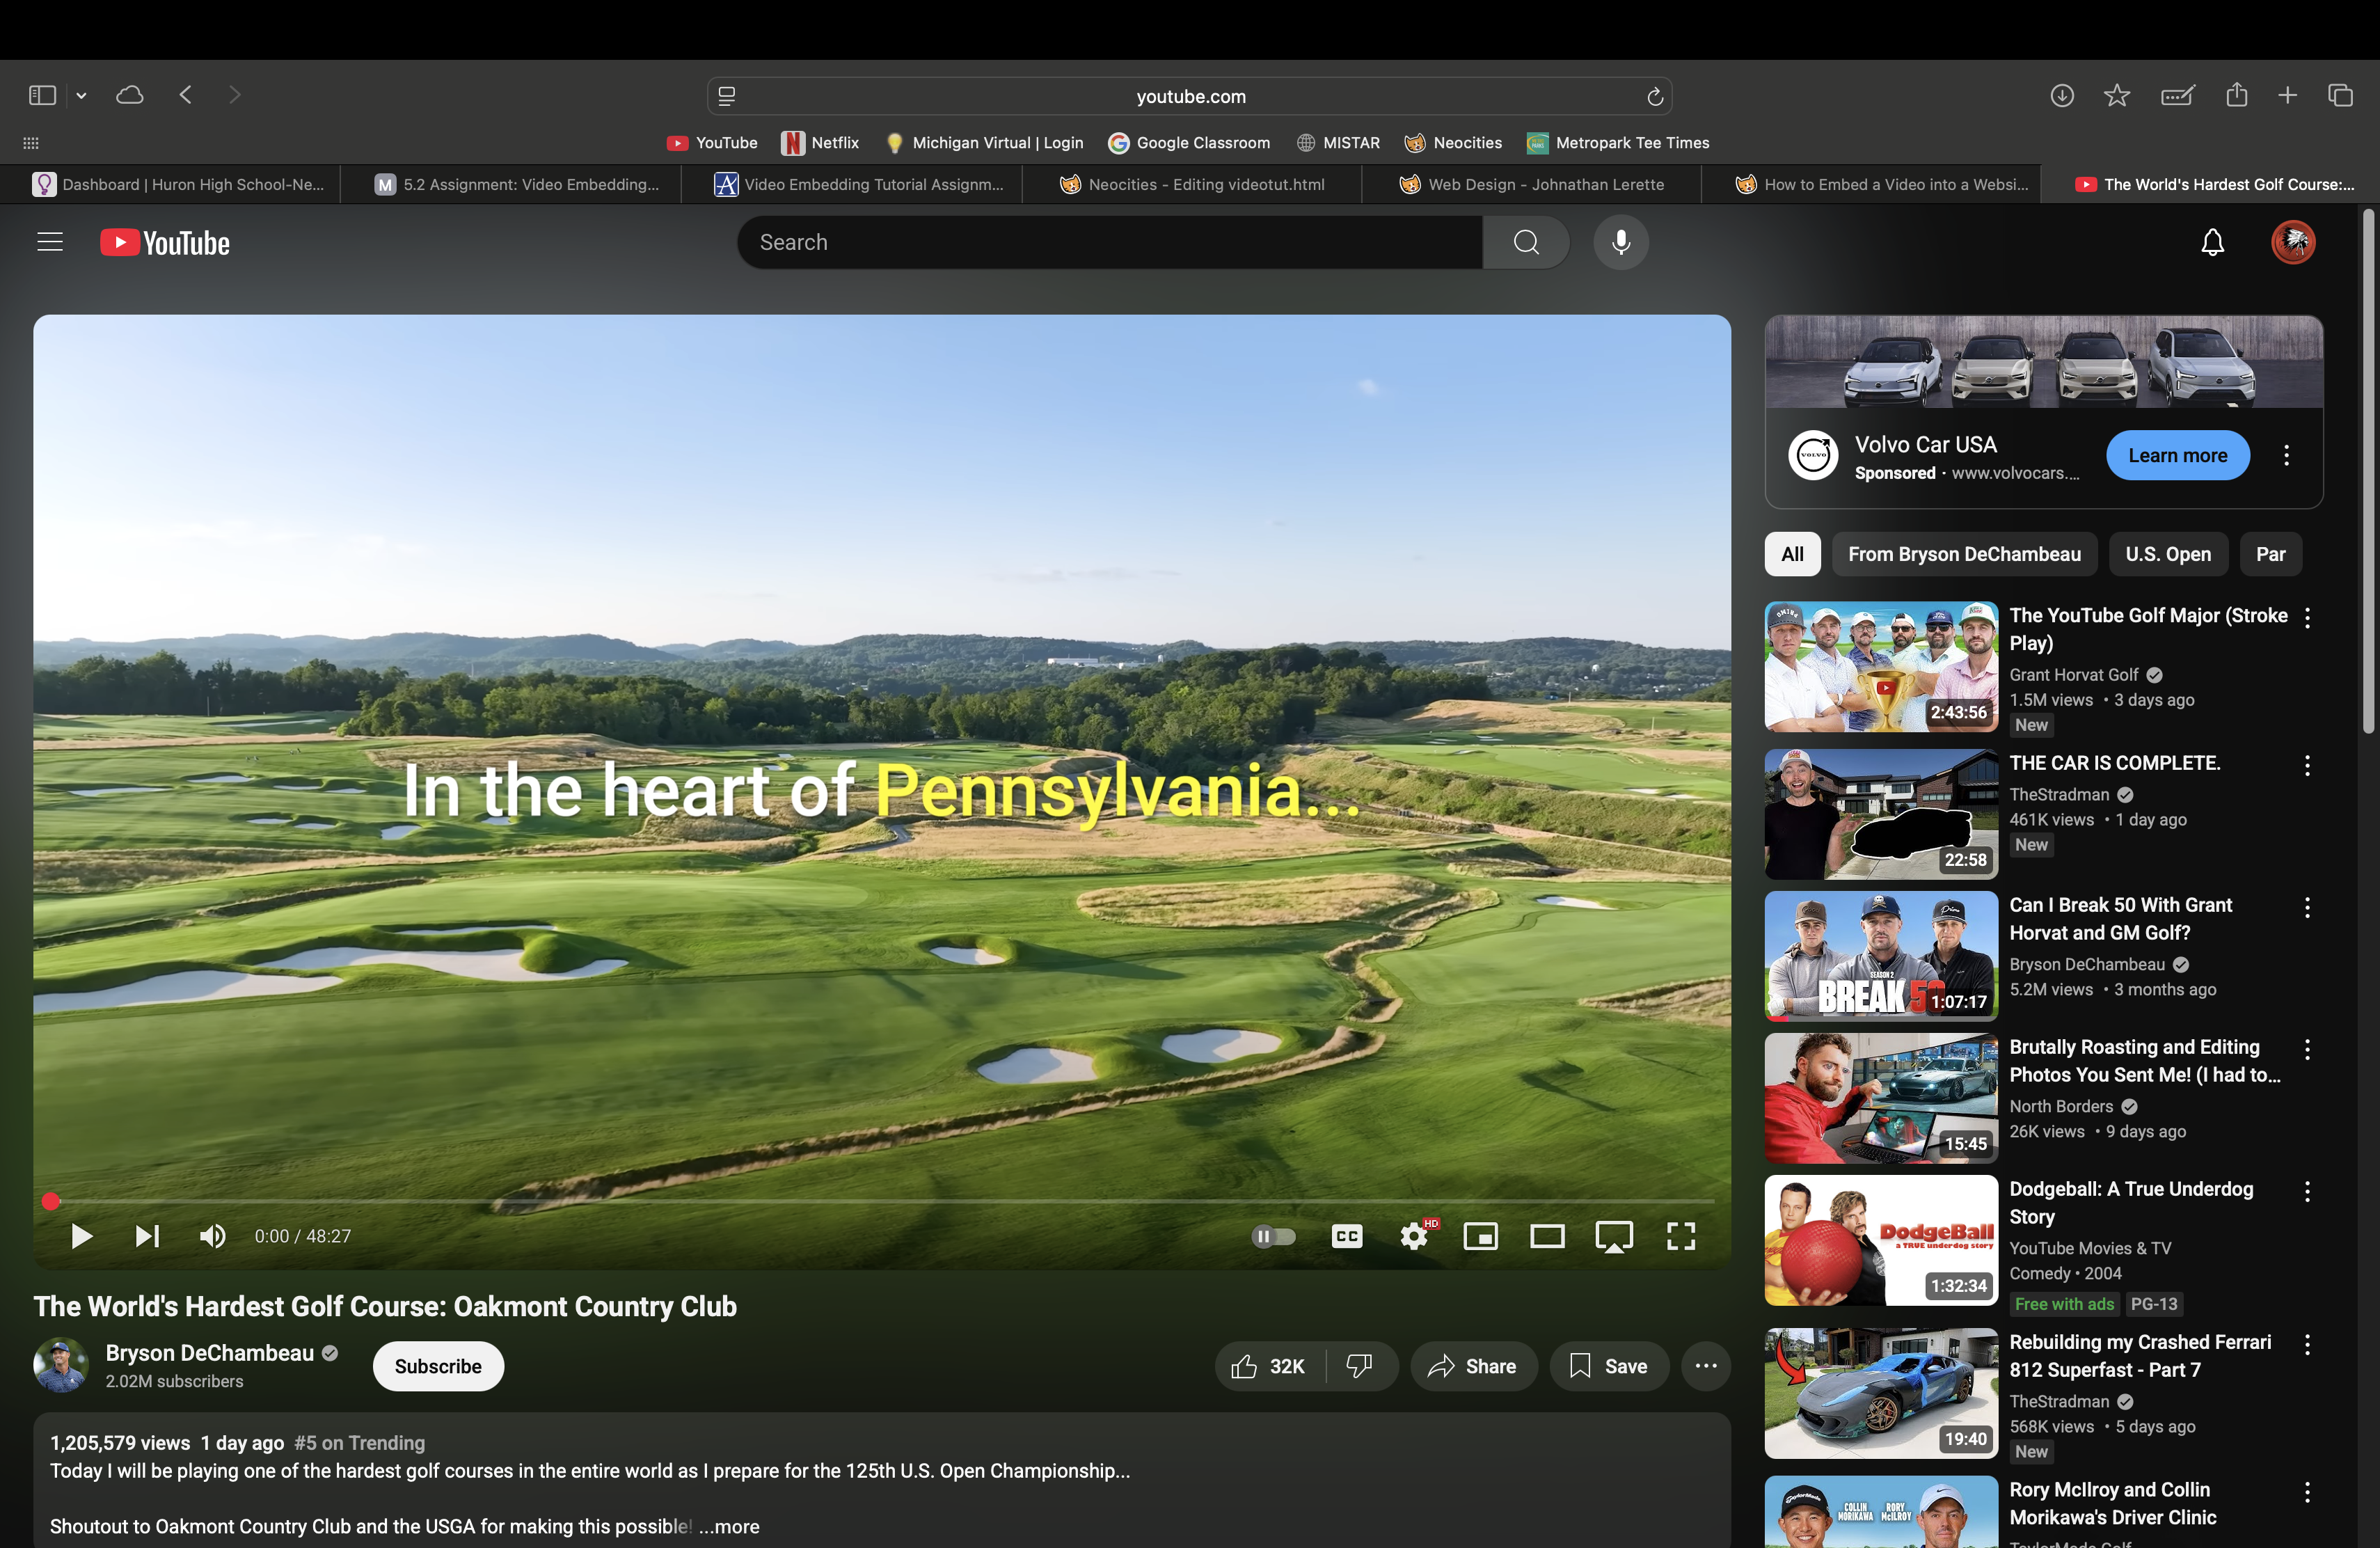Open player settings gear icon
The width and height of the screenshot is (2380, 1548).
pyautogui.click(x=1414, y=1236)
